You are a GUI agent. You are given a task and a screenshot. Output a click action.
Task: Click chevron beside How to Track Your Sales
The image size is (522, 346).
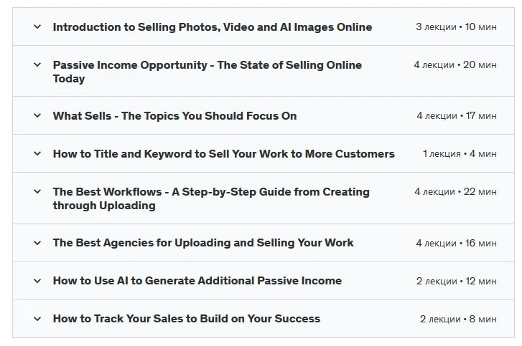pos(37,319)
